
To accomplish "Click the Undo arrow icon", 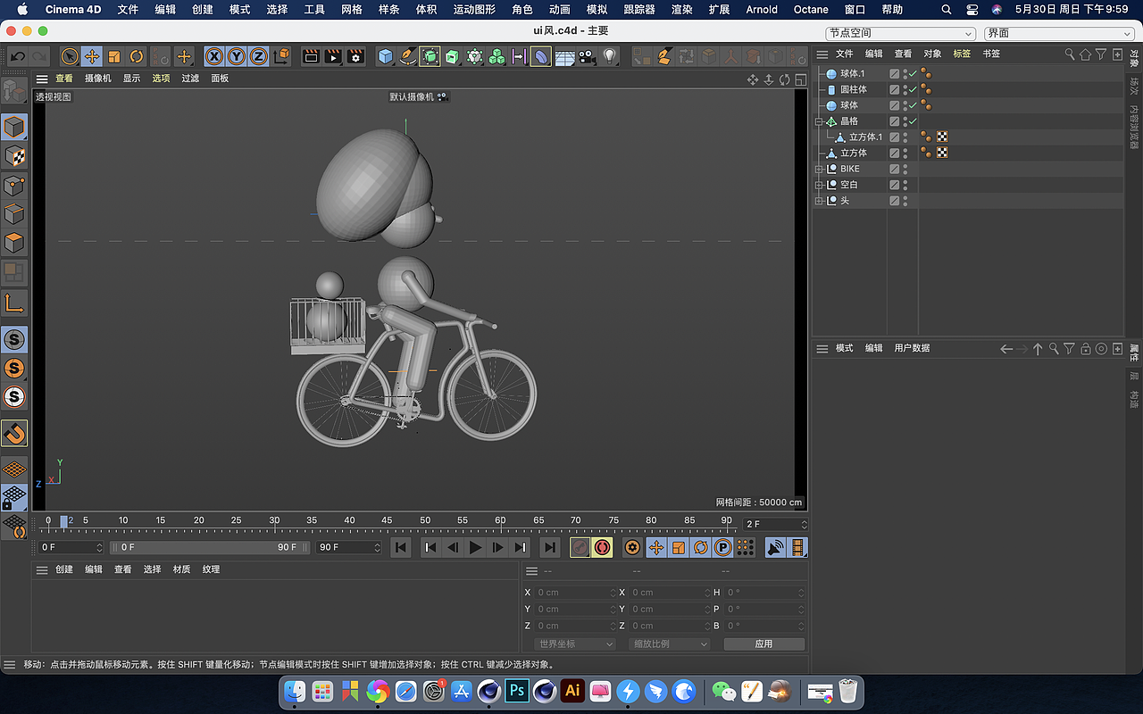I will [x=18, y=56].
